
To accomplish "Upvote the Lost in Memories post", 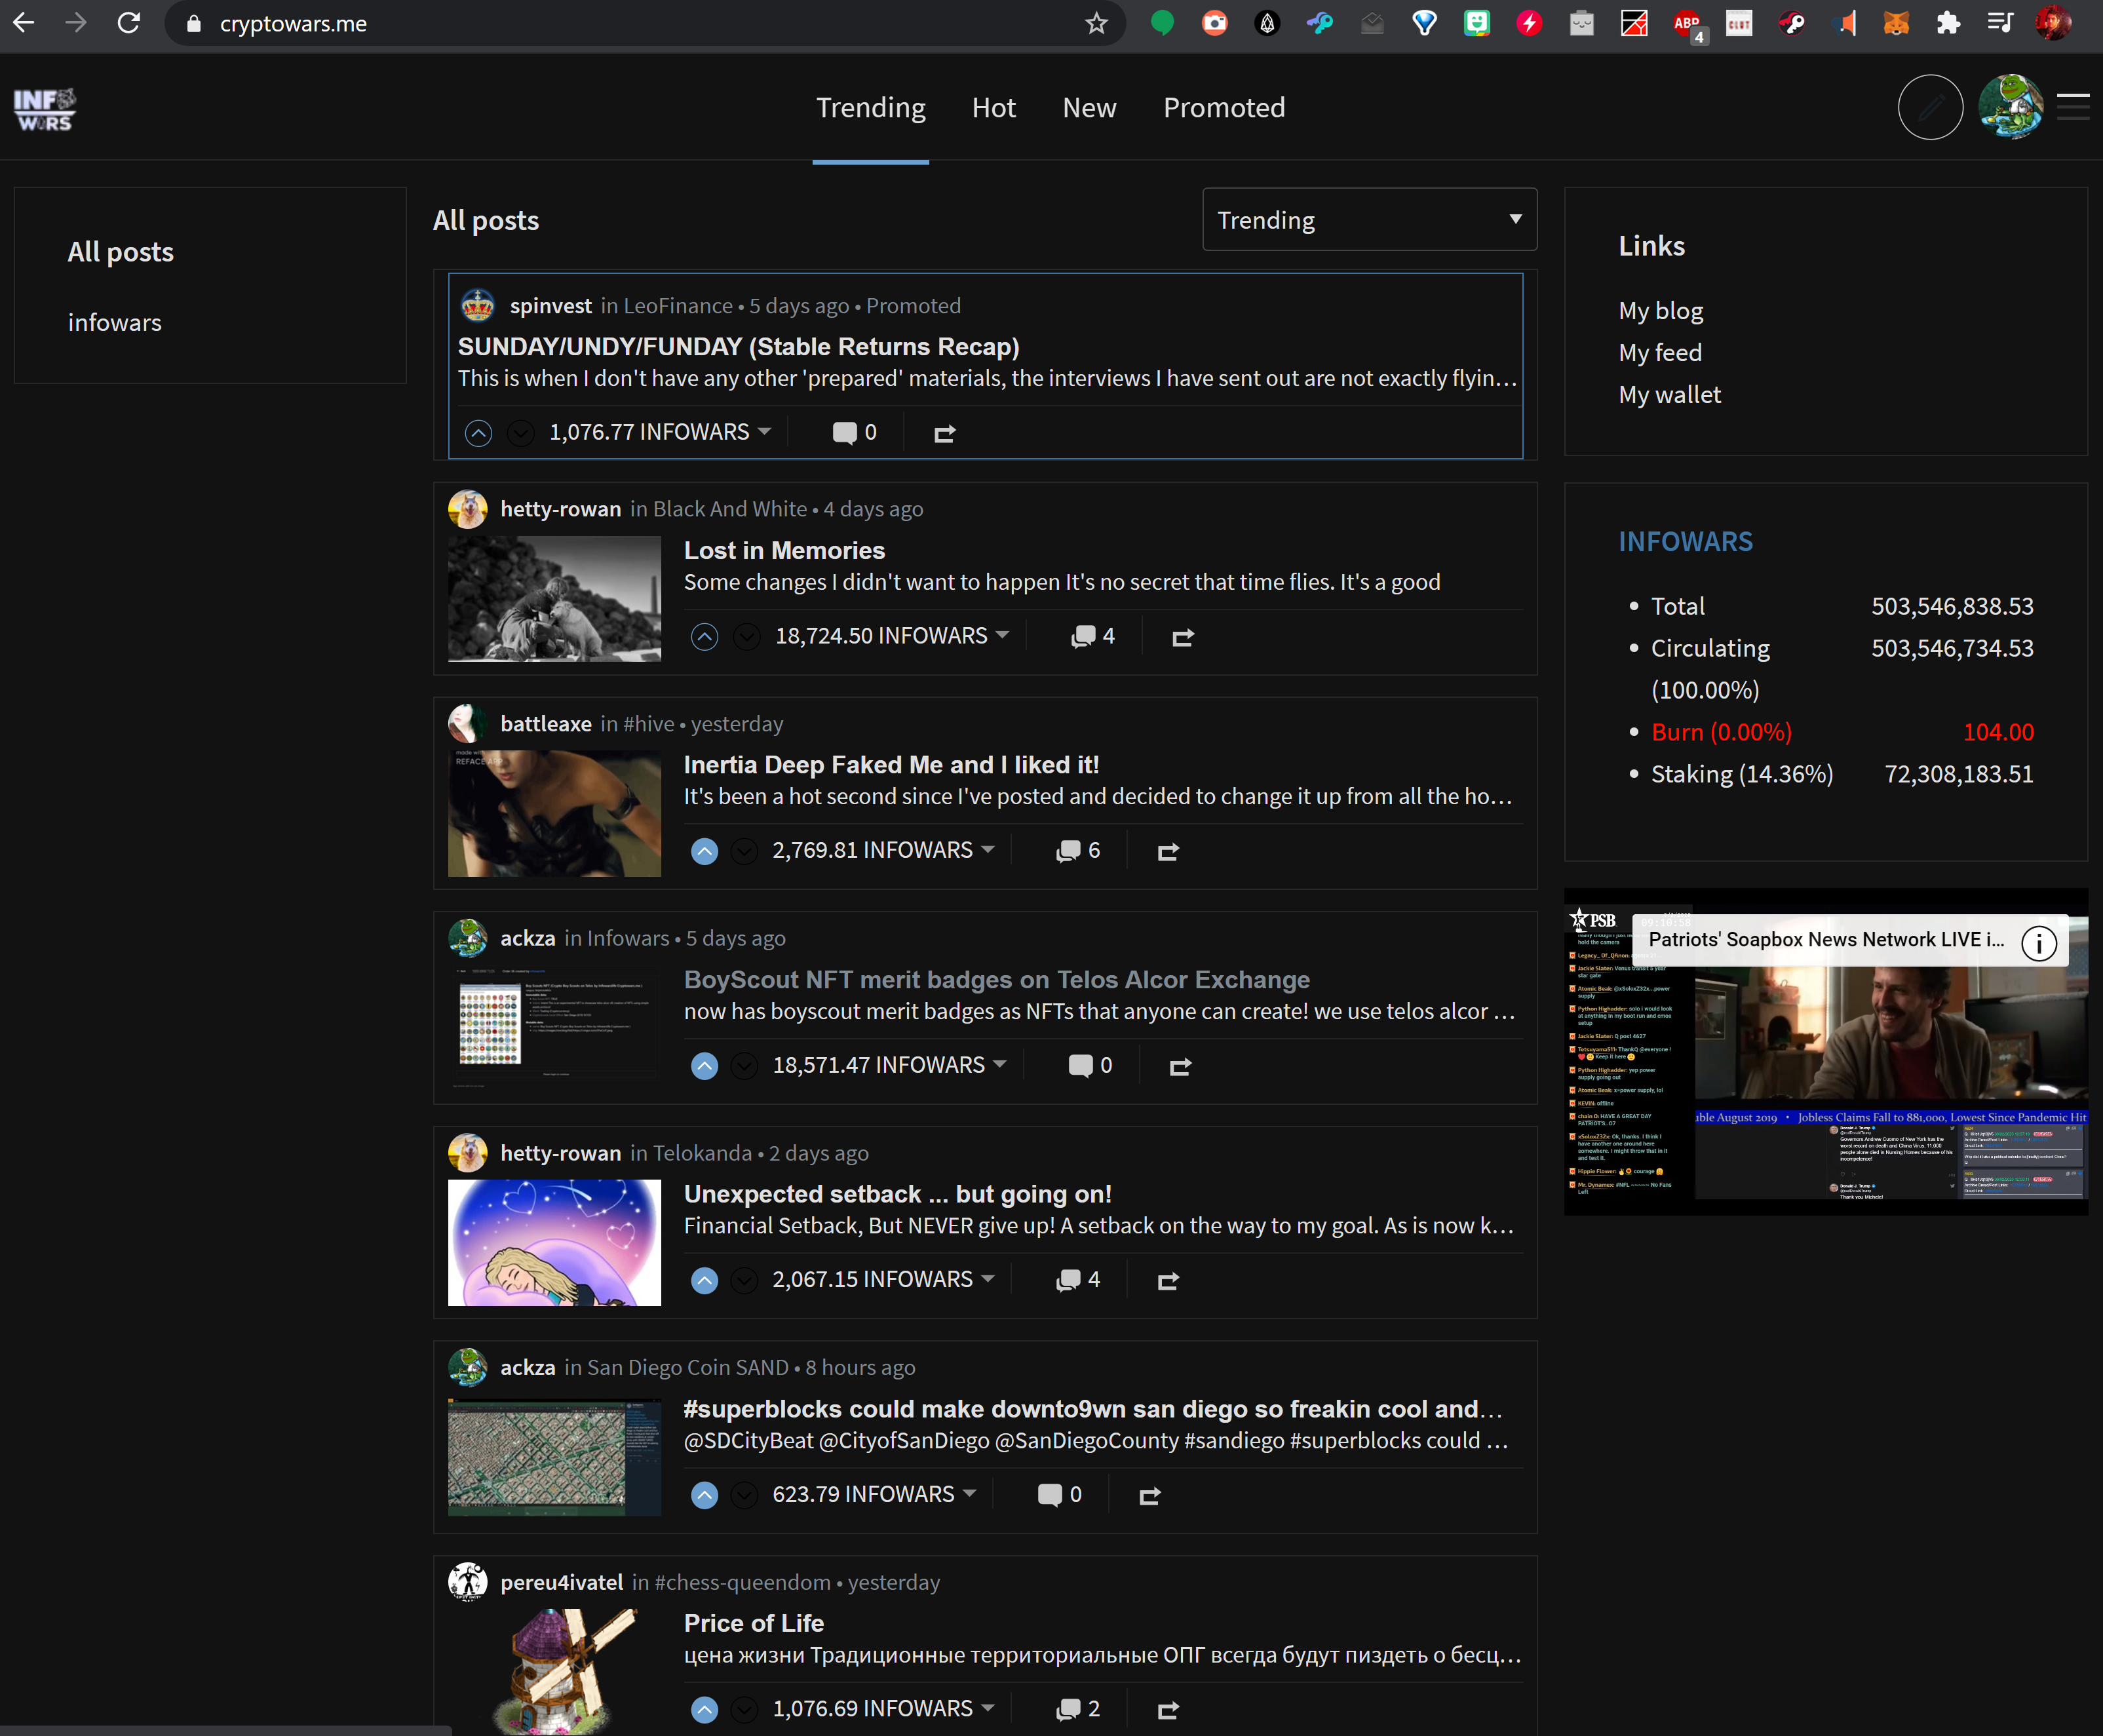I will (704, 637).
